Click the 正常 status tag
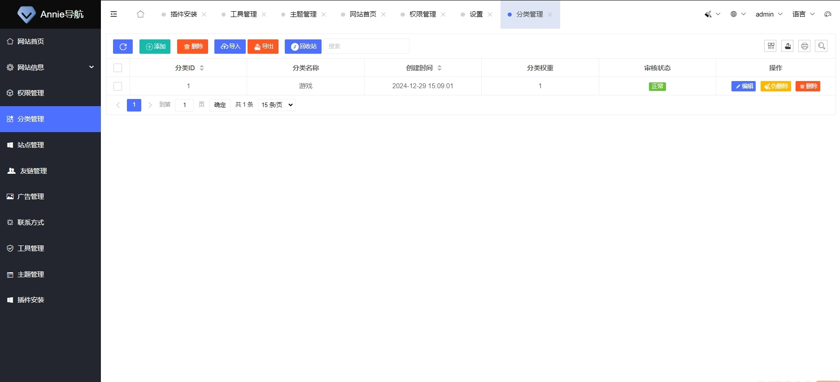840x382 pixels. (x=657, y=86)
